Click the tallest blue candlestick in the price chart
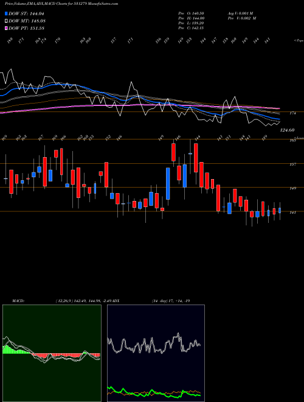This screenshot has height=402, width=304. tap(168, 183)
